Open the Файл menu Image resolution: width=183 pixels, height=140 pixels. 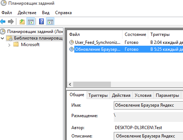[7, 13]
